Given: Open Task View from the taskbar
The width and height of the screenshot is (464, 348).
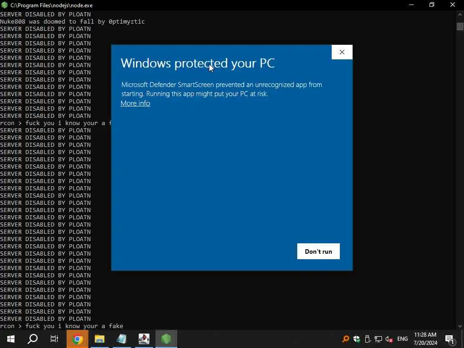Looking at the screenshot, I should click(x=54, y=339).
